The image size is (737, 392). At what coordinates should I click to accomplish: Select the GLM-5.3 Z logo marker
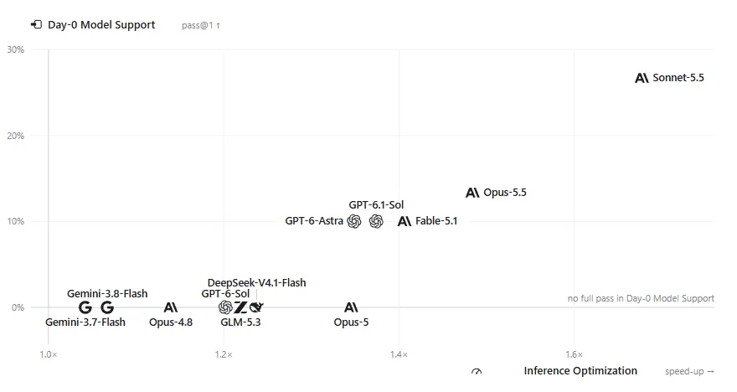[x=240, y=307]
